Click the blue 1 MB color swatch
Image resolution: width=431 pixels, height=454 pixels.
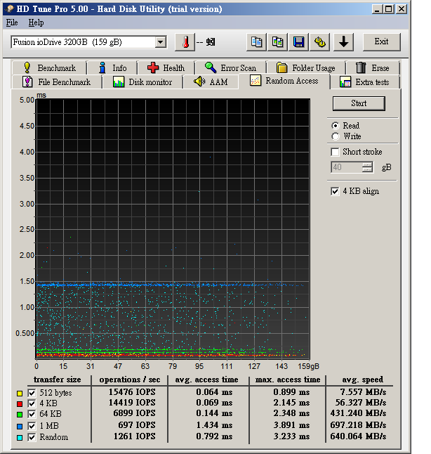tap(20, 426)
